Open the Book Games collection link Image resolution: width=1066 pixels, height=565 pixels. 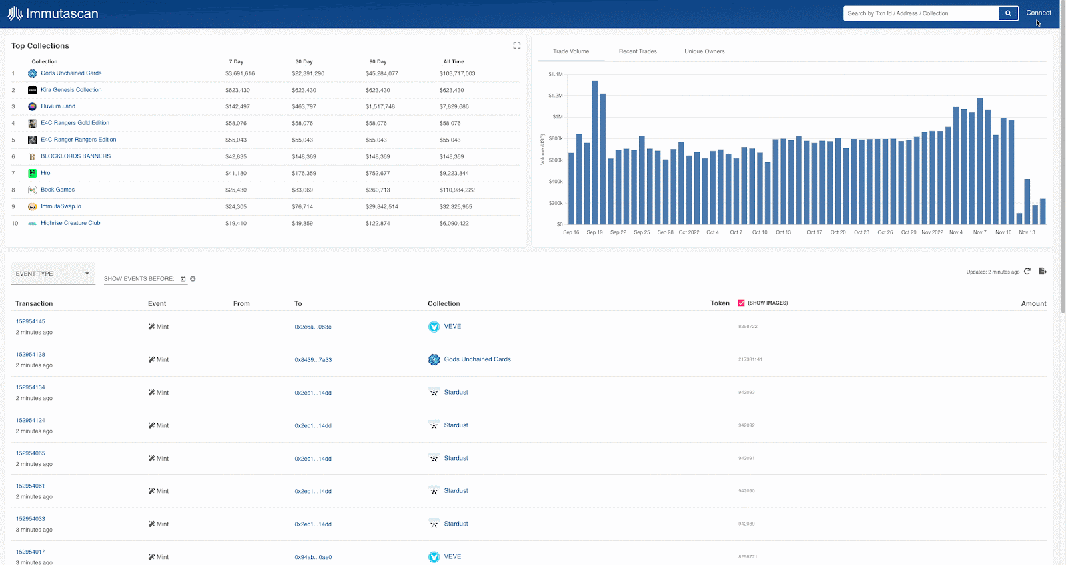(58, 190)
